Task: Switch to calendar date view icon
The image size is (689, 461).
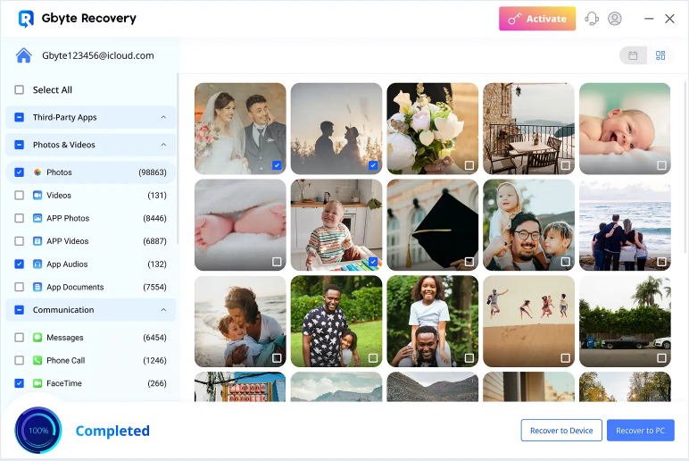Action: click(633, 55)
